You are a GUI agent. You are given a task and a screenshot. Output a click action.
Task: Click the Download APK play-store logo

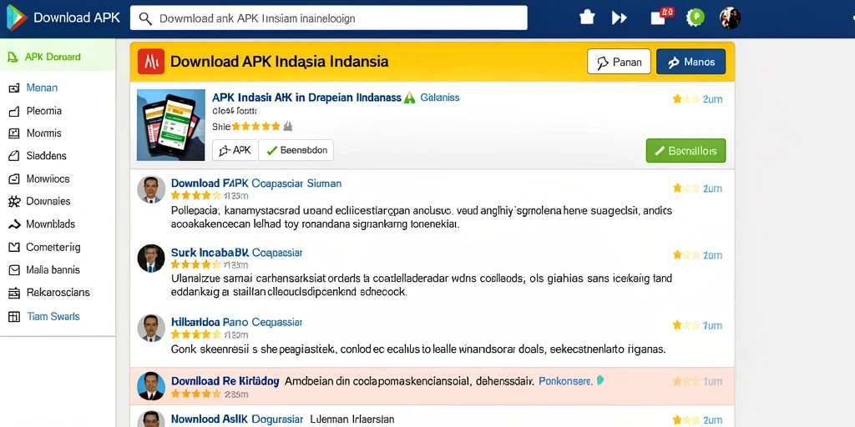[x=17, y=18]
